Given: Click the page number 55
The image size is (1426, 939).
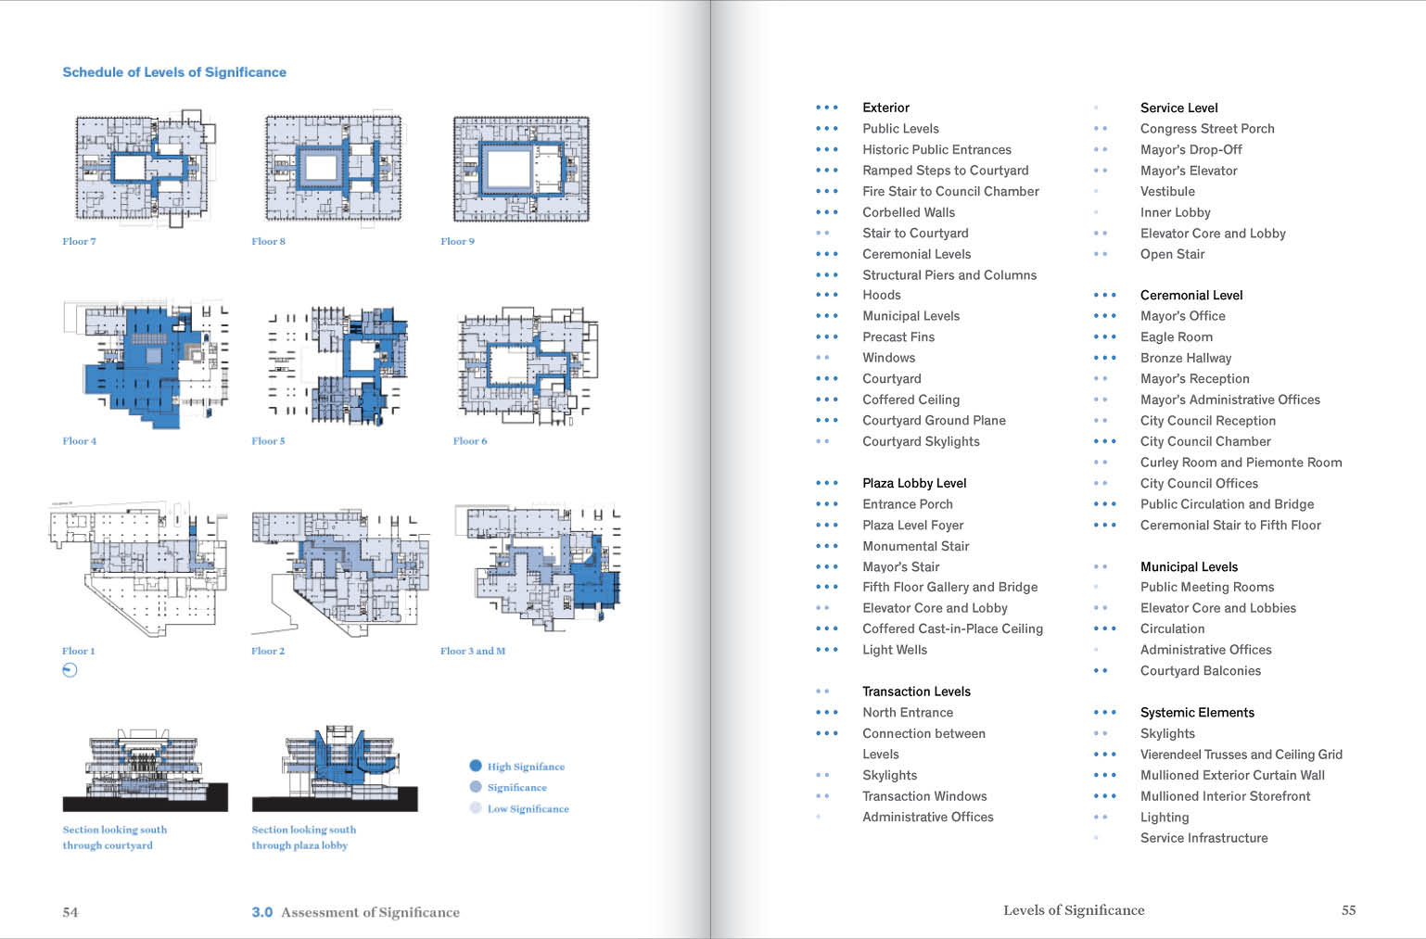Looking at the screenshot, I should click(1348, 910).
